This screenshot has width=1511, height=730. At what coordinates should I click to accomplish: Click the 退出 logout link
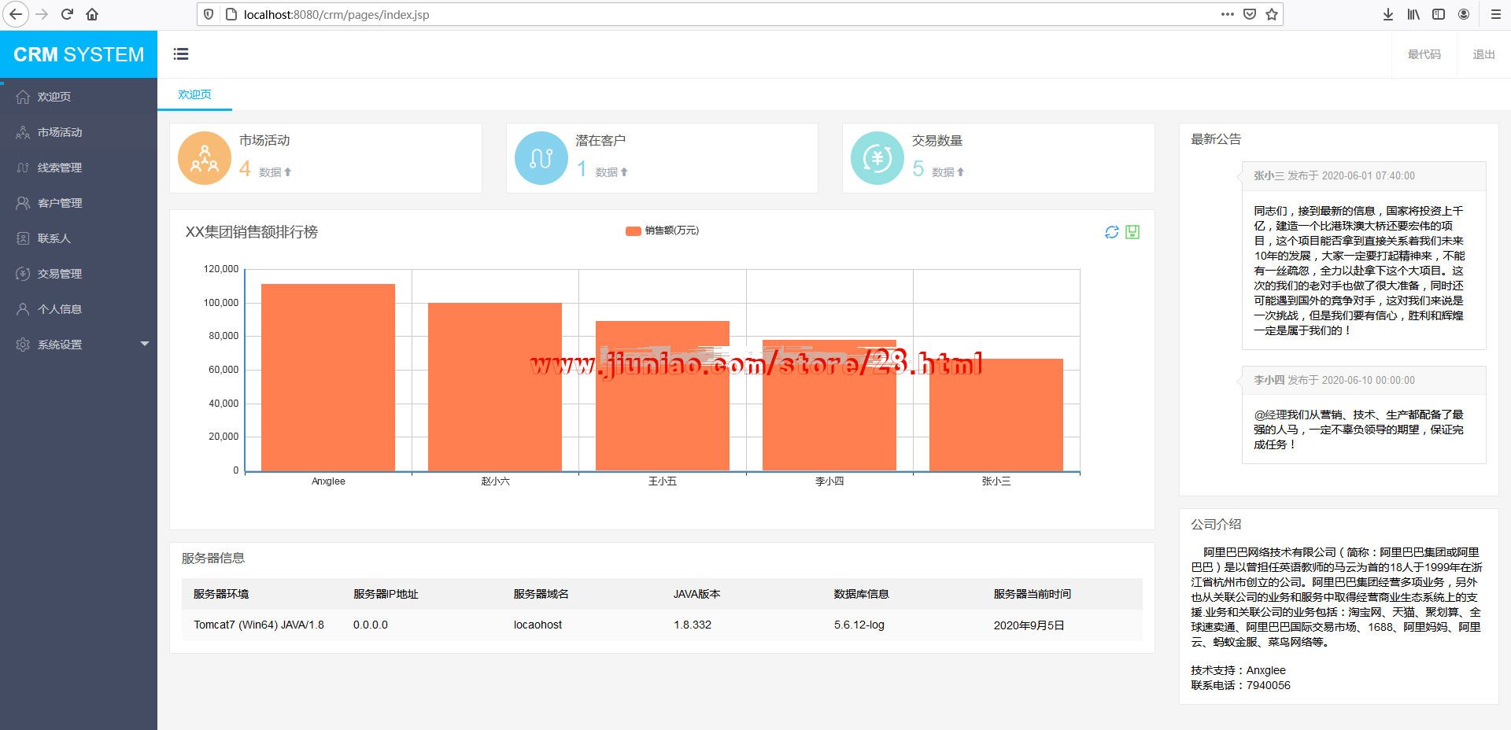pos(1483,54)
